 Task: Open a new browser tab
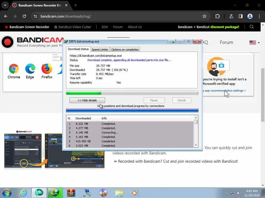point(76,5)
